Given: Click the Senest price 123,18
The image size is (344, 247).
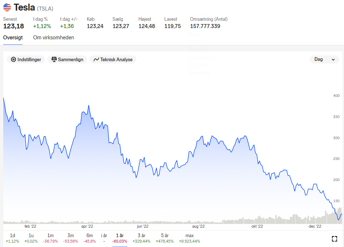Looking at the screenshot, I should point(13,26).
